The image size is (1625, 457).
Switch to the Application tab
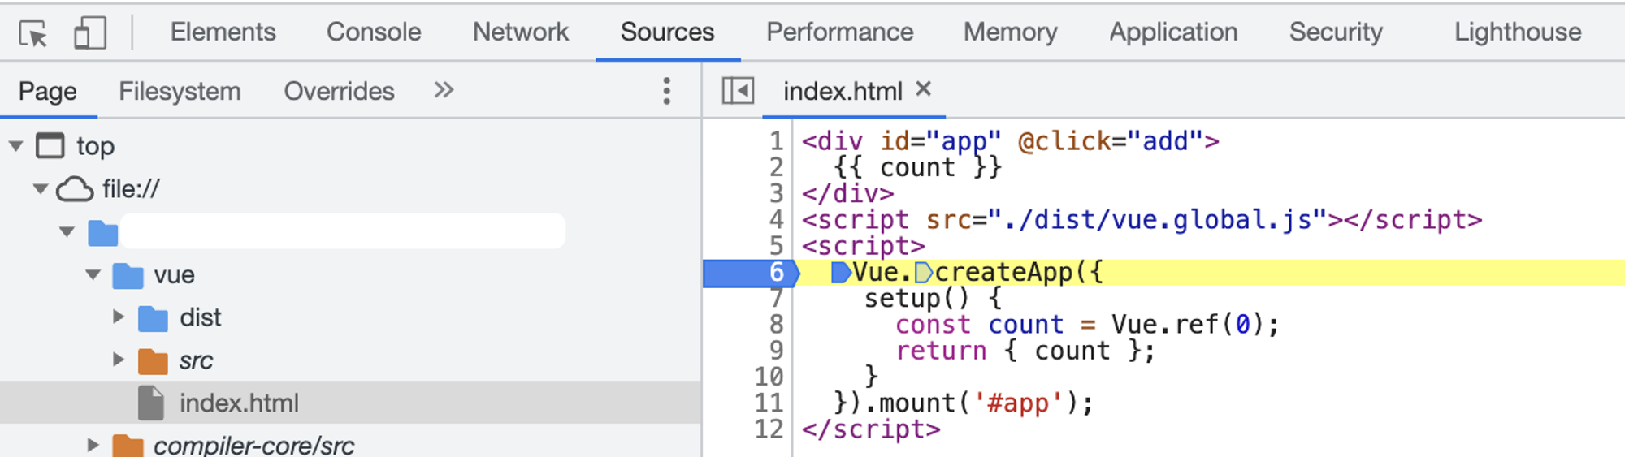pyautogui.click(x=1173, y=32)
